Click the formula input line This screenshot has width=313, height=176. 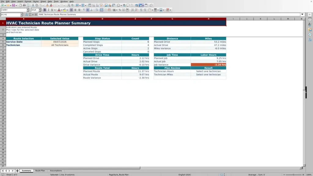coord(169,14)
